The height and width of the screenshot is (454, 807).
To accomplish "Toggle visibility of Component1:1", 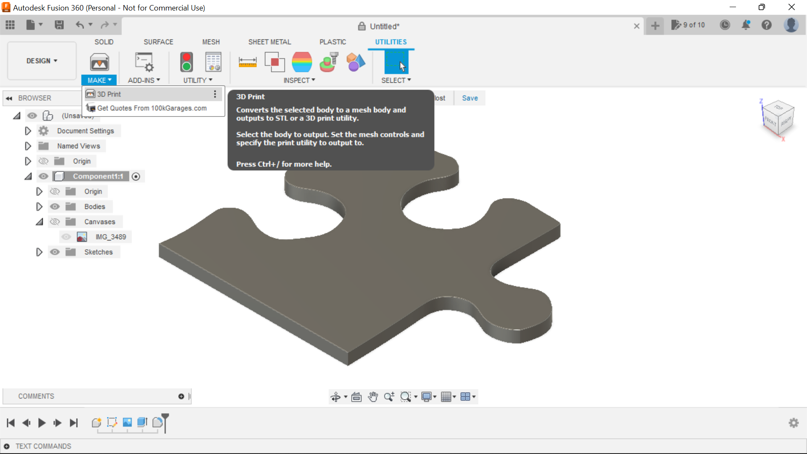I will click(43, 176).
